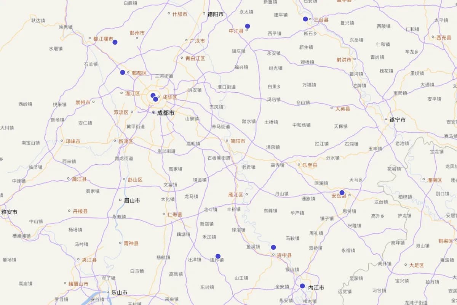Click the blue marker next to 中江县

point(248,26)
